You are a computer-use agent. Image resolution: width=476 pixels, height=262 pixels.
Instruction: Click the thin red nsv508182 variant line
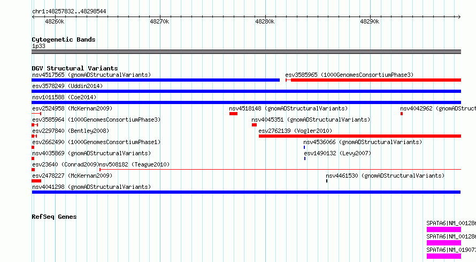(x=280, y=170)
